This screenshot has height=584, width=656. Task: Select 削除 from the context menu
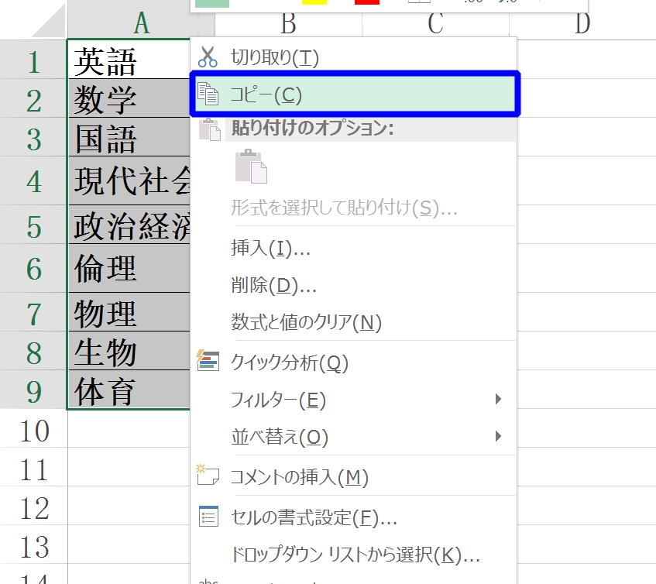click(273, 286)
